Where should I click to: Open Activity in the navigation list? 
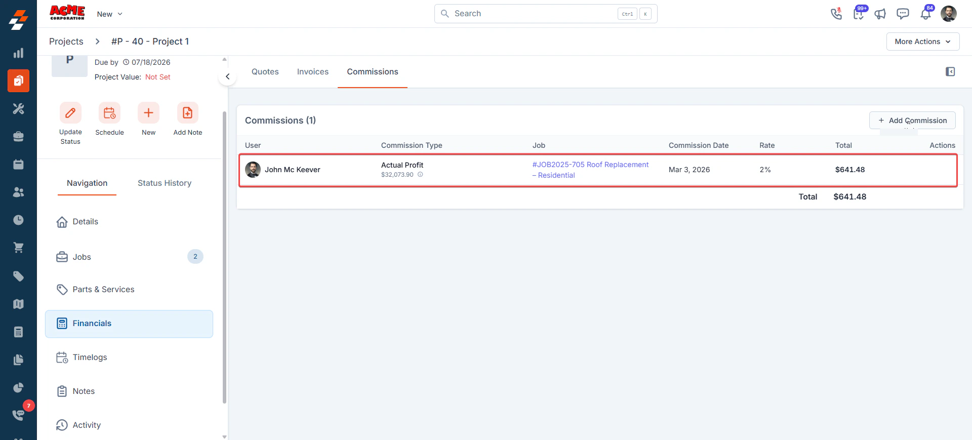(x=129, y=425)
